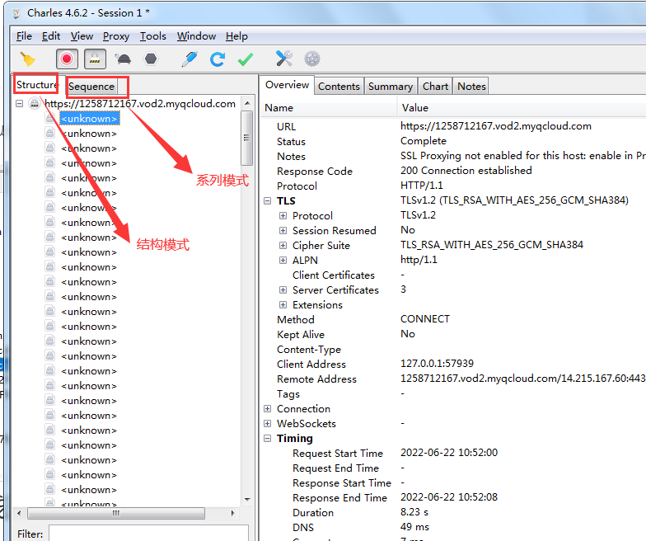The image size is (646, 541).
Task: Click the Client Address 127.0.0.1:57939 value
Action: pyautogui.click(x=437, y=364)
